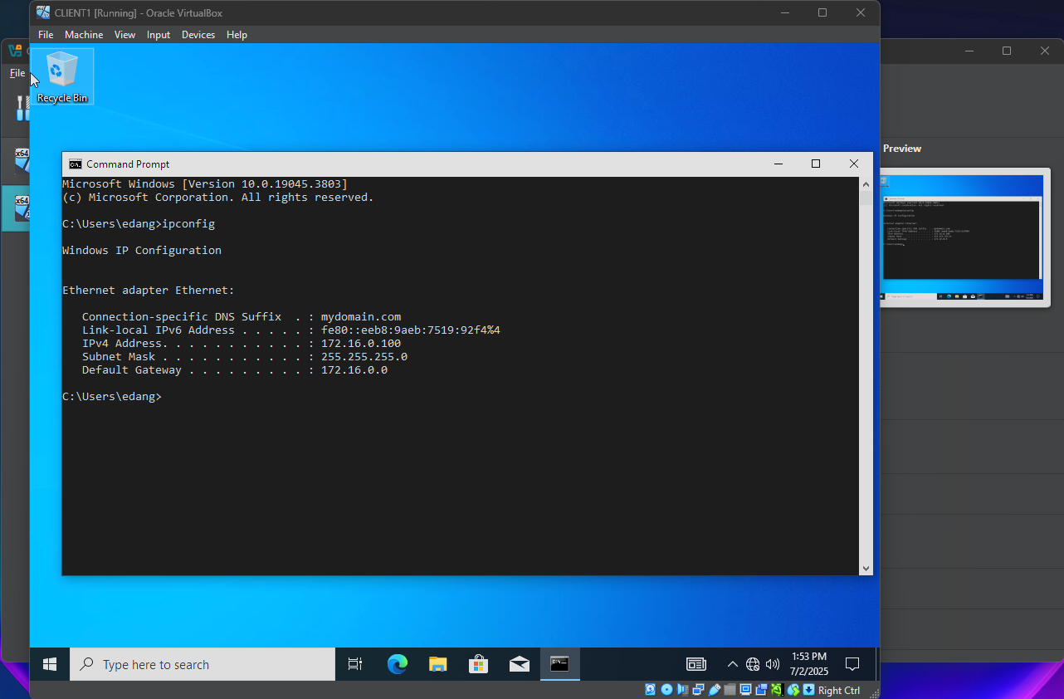1064x699 pixels.
Task: Close the Command Prompt window
Action: point(853,164)
